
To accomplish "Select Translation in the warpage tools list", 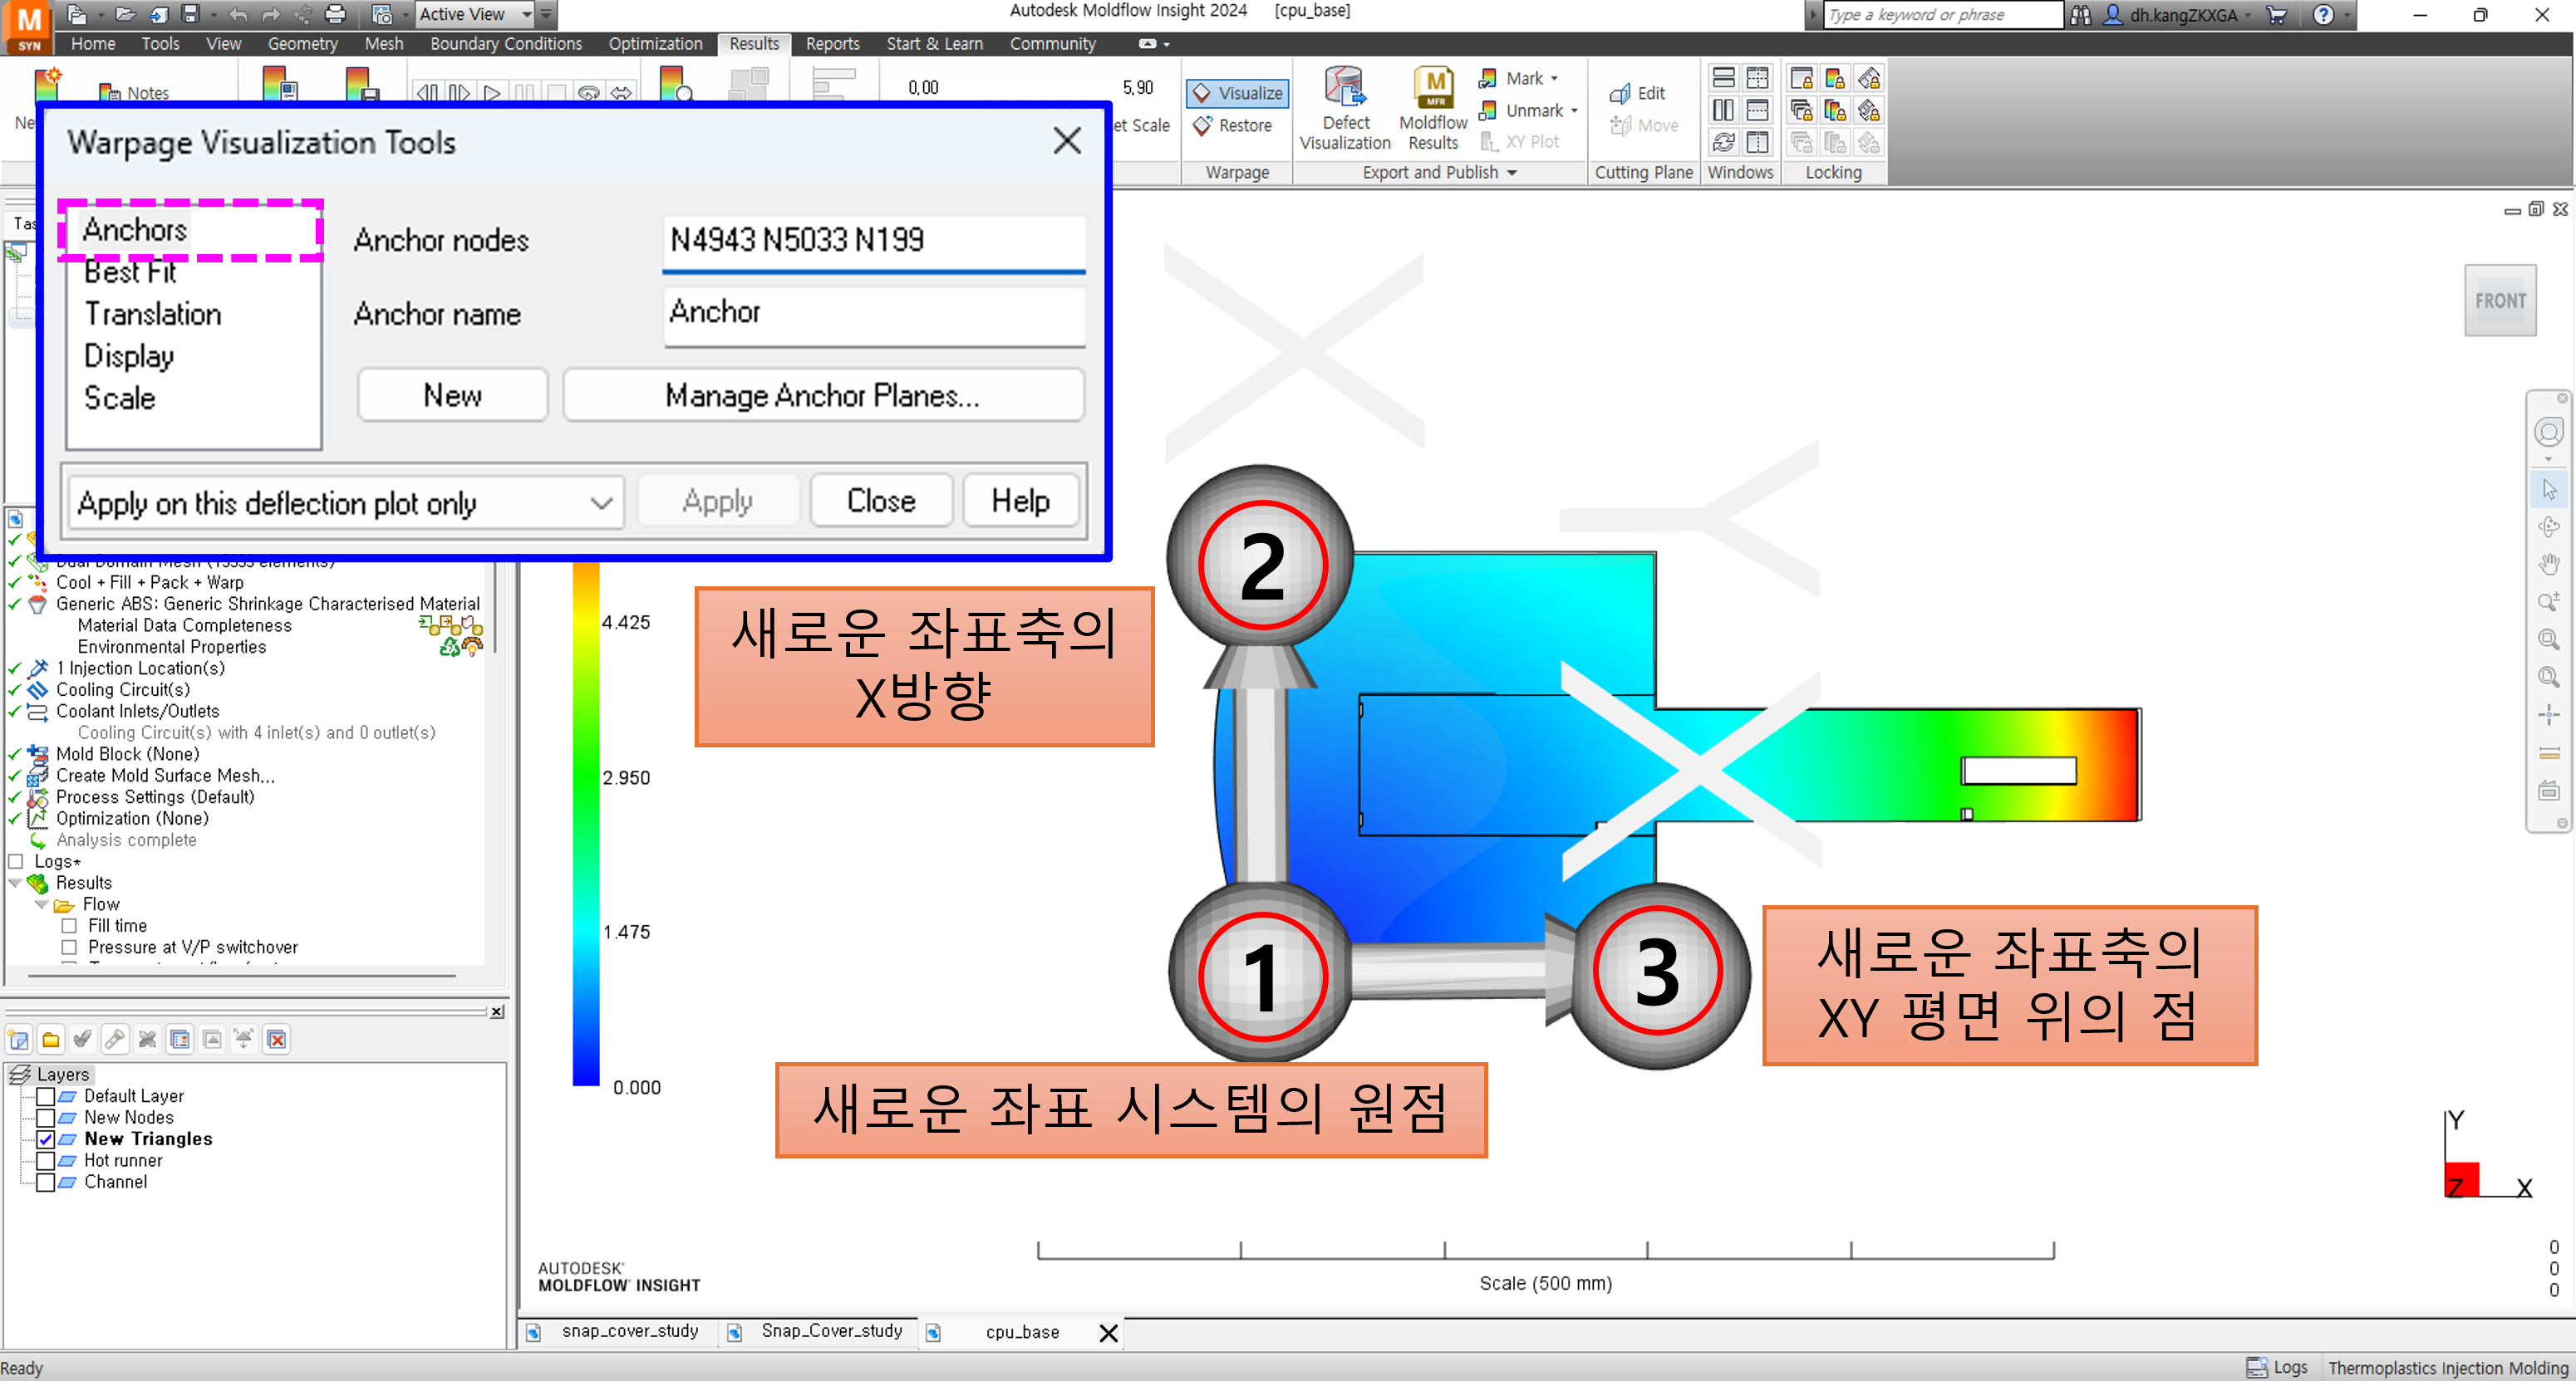I will 153,314.
